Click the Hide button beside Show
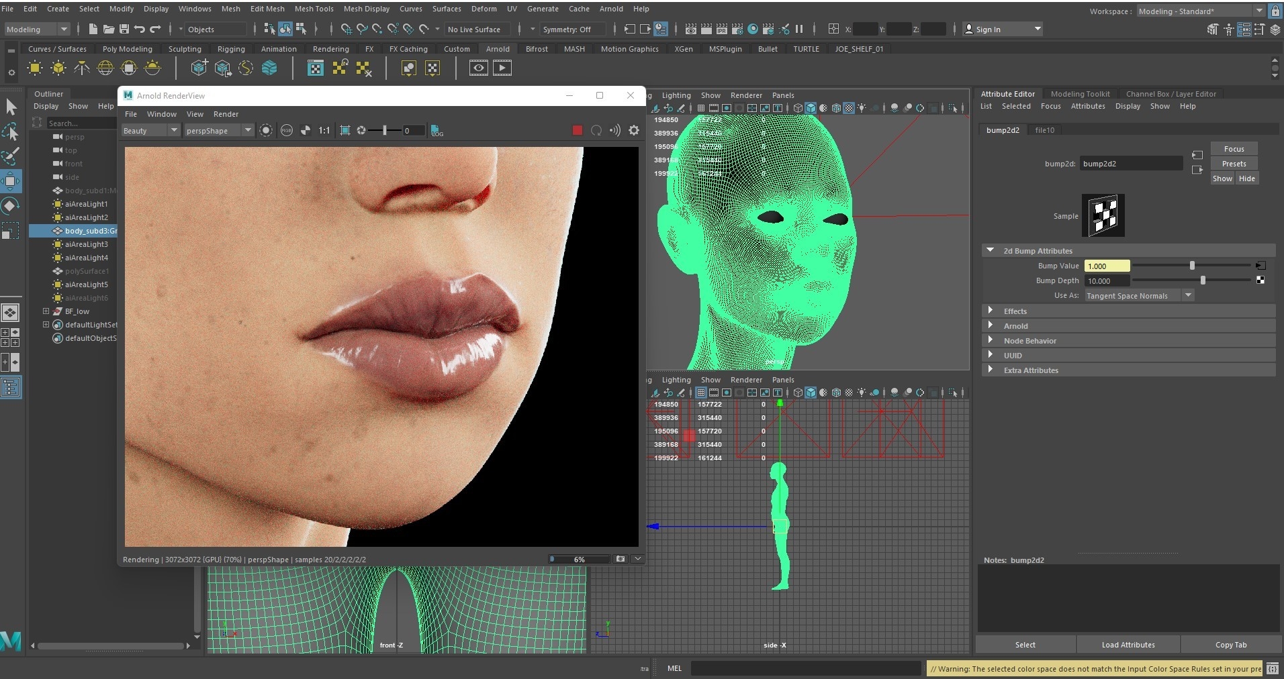The width and height of the screenshot is (1284, 679). [x=1246, y=178]
